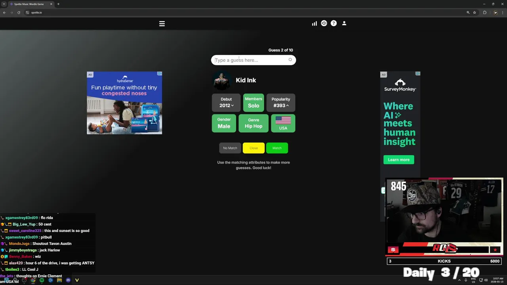
Task: Open the ENG US language switcher
Action: (473, 280)
